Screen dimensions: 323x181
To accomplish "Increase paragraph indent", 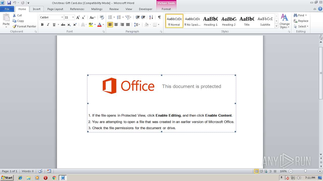I will click(143, 17).
